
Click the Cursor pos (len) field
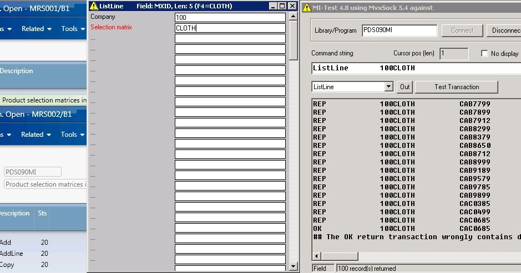[454, 53]
